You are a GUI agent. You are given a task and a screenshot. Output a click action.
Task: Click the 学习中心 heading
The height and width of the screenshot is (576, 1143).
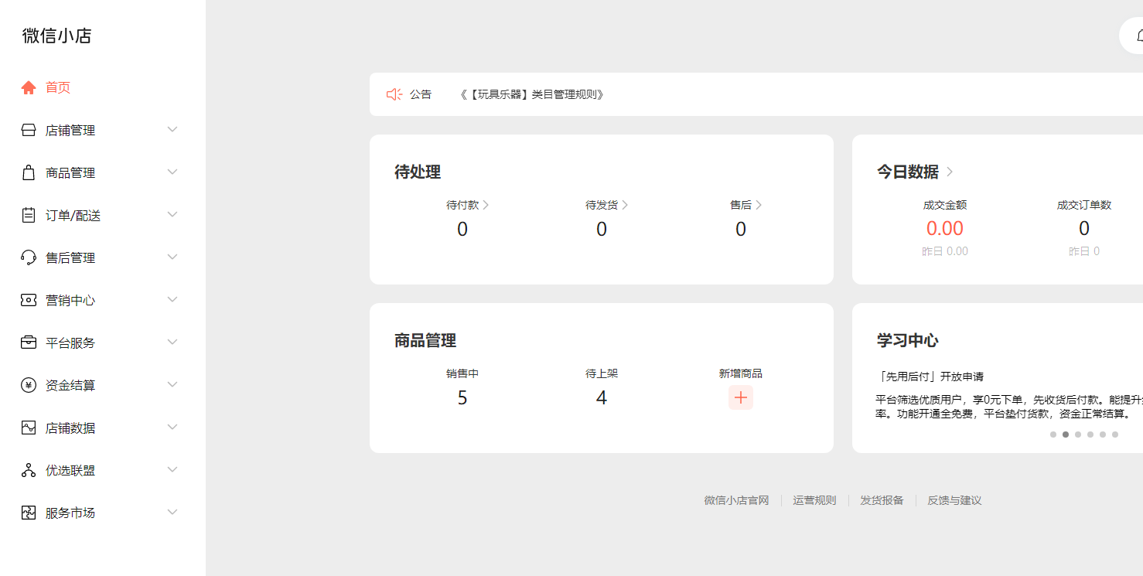click(x=907, y=340)
